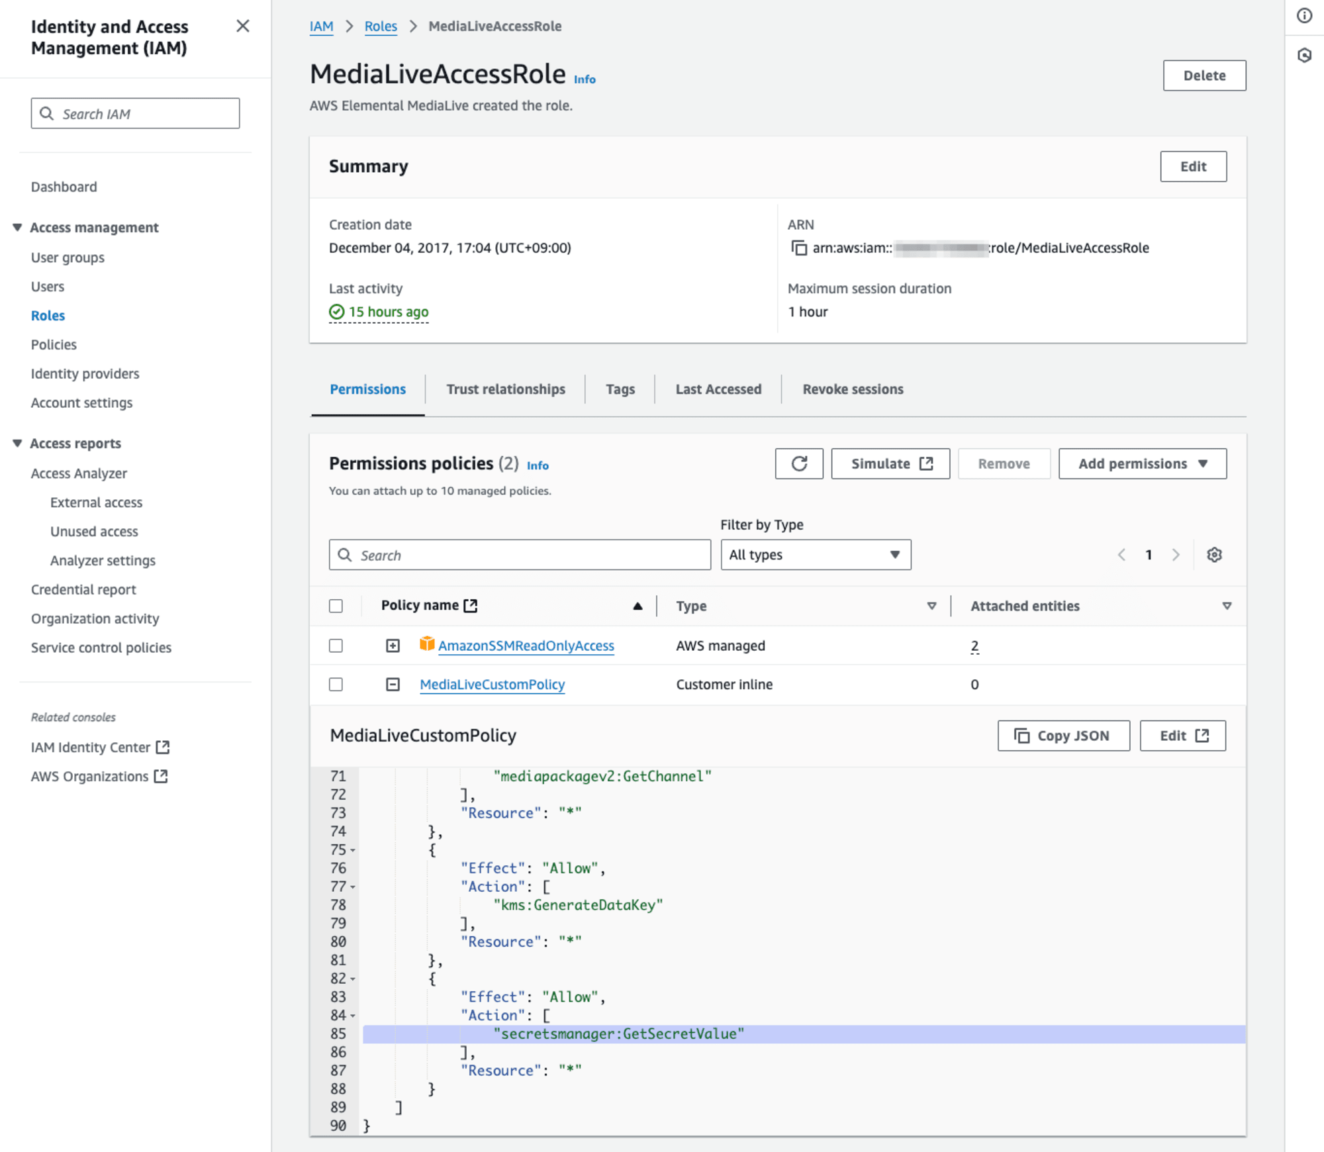
Task: Copy the role ARN with the copy icon
Action: [x=799, y=248]
